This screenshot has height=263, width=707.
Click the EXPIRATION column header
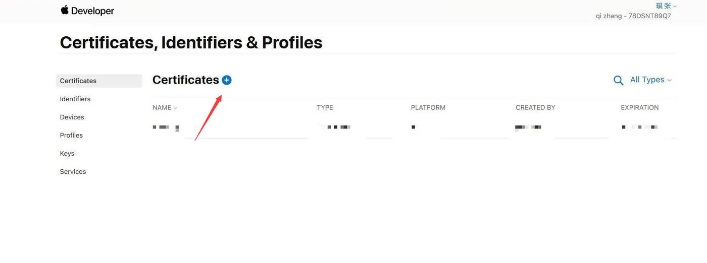tap(639, 107)
